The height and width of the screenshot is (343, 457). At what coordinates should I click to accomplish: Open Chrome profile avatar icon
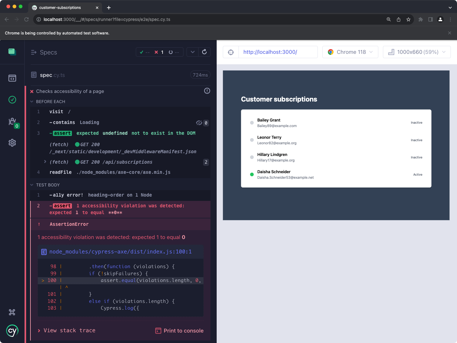(440, 19)
